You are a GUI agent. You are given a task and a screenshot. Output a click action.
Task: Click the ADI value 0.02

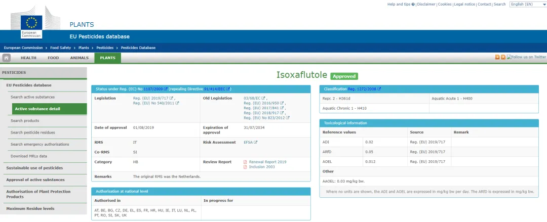pyautogui.click(x=369, y=142)
